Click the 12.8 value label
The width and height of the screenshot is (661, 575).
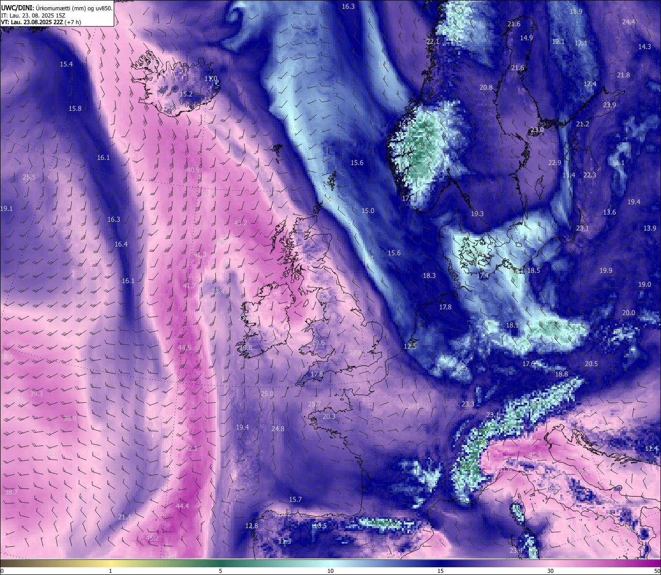coord(251,526)
